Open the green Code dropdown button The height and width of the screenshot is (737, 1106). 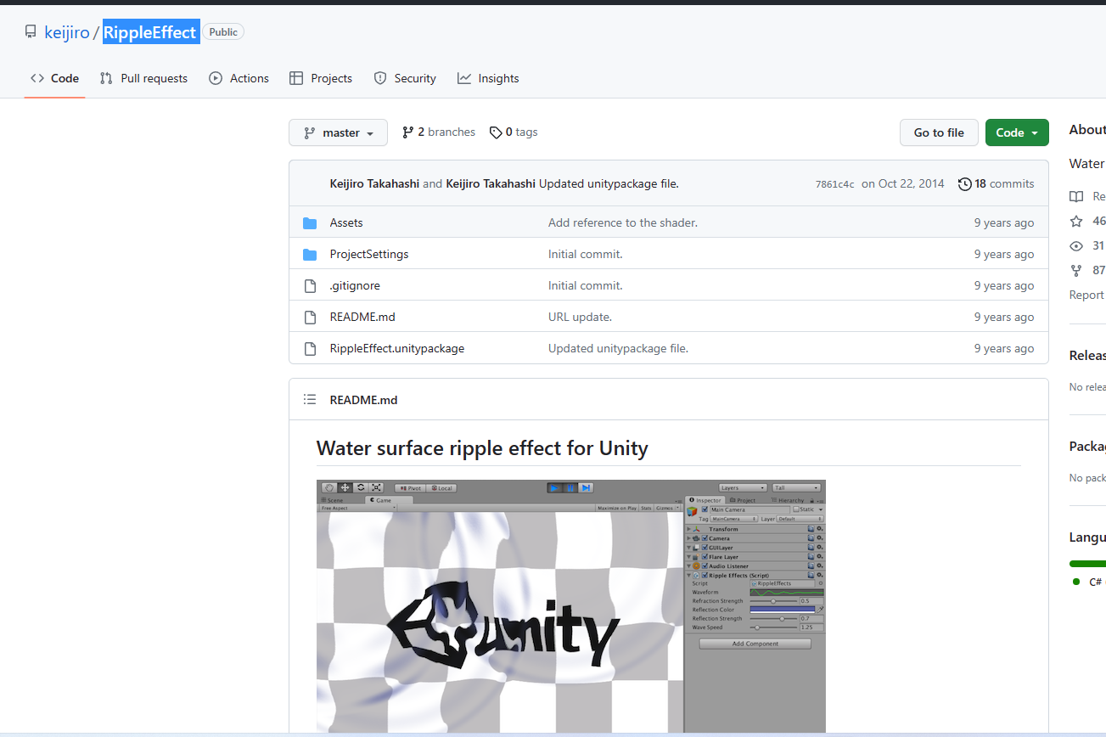1017,132
